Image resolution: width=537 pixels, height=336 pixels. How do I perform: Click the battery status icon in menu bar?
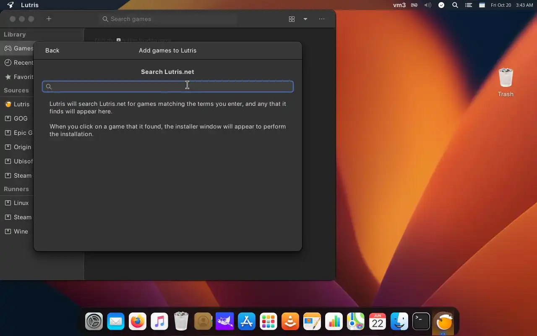click(x=414, y=5)
